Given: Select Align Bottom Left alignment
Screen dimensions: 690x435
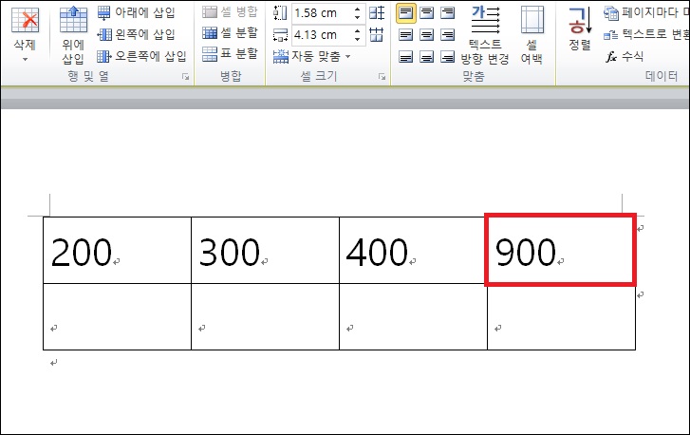Looking at the screenshot, I should click(405, 57).
